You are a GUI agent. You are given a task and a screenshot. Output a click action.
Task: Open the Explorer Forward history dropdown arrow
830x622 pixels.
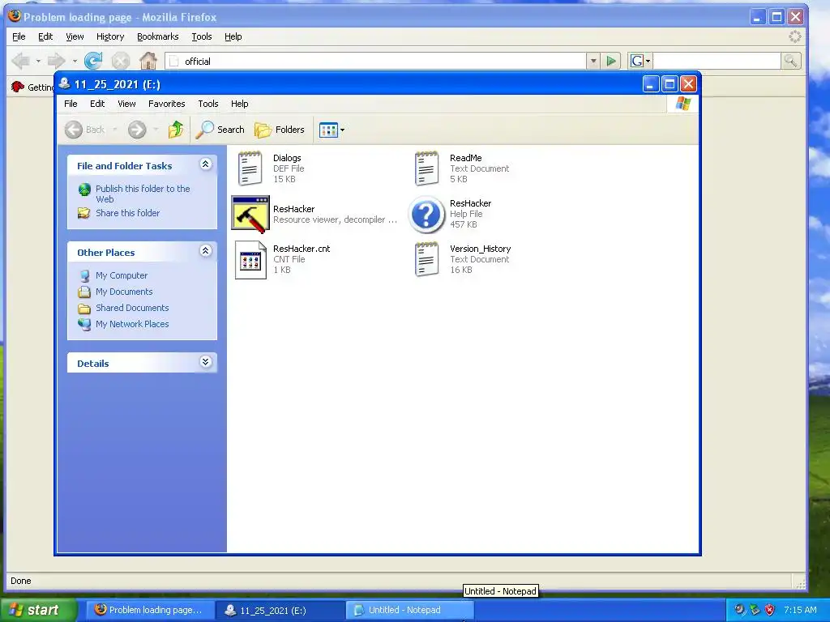156,130
